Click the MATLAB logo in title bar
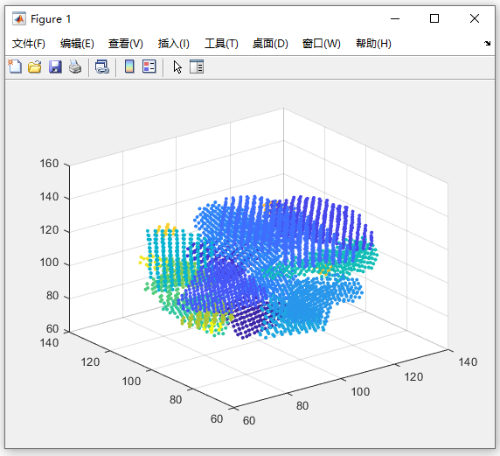The height and width of the screenshot is (456, 500). point(19,19)
